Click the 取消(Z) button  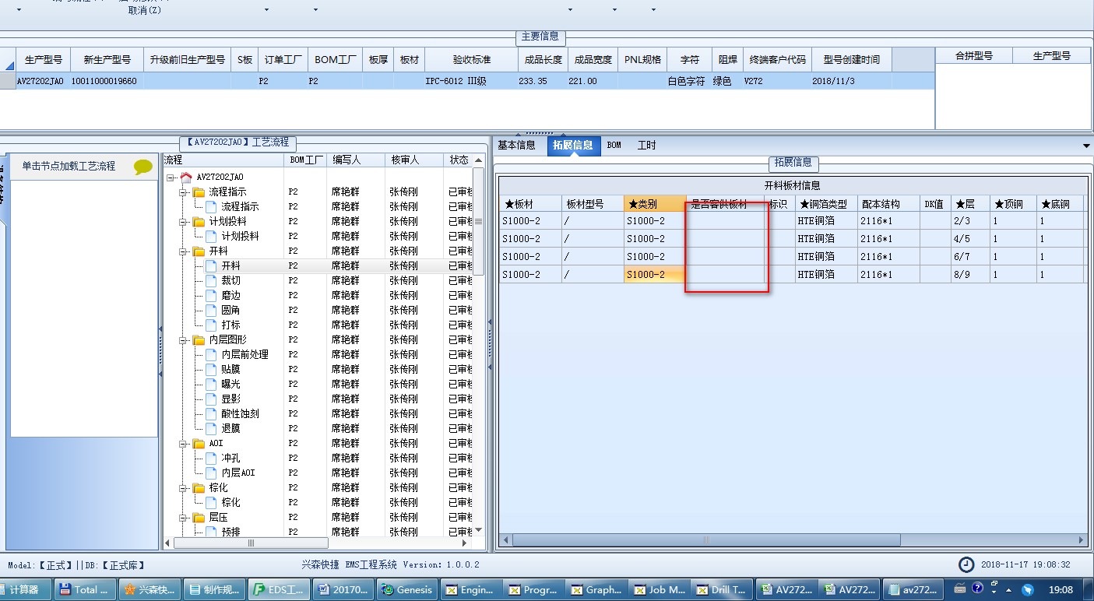145,10
